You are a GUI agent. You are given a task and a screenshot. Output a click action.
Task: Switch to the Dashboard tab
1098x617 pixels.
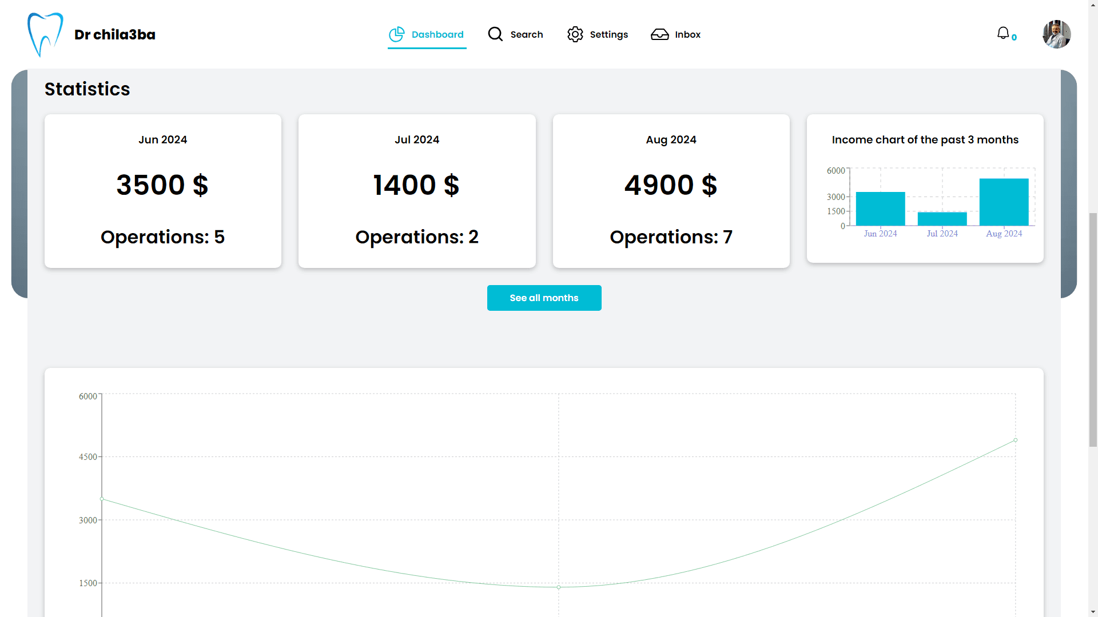point(437,34)
